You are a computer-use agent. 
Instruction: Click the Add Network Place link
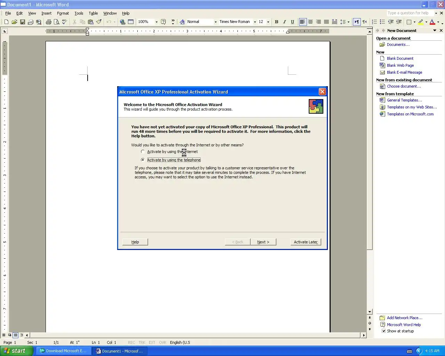click(405, 318)
